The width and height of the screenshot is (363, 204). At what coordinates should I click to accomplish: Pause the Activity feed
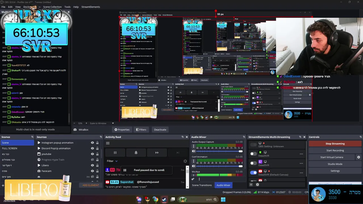pyautogui.click(x=115, y=153)
